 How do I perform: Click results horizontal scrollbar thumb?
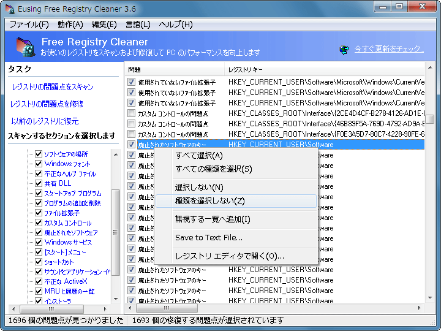click(167, 308)
